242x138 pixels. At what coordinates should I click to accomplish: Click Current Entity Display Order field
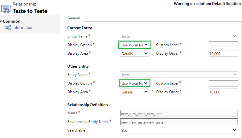(223, 53)
